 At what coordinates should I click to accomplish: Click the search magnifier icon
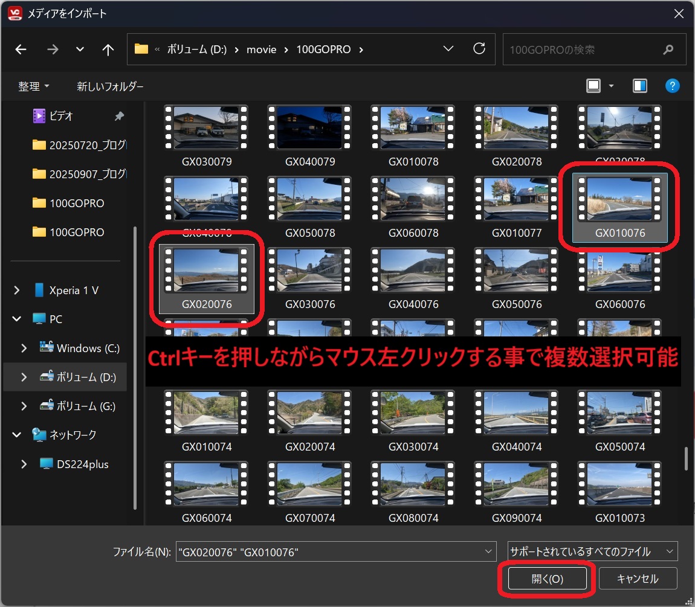(x=668, y=50)
